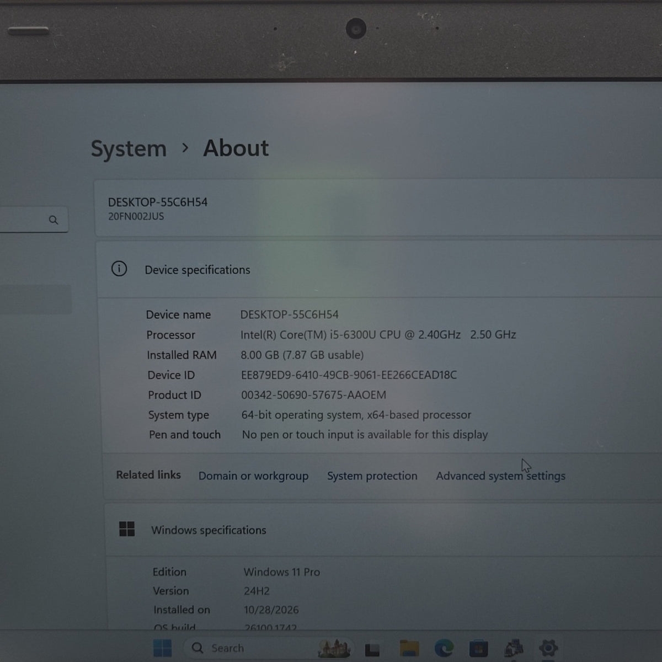Select installed on date 10/28/2026

[x=271, y=610]
